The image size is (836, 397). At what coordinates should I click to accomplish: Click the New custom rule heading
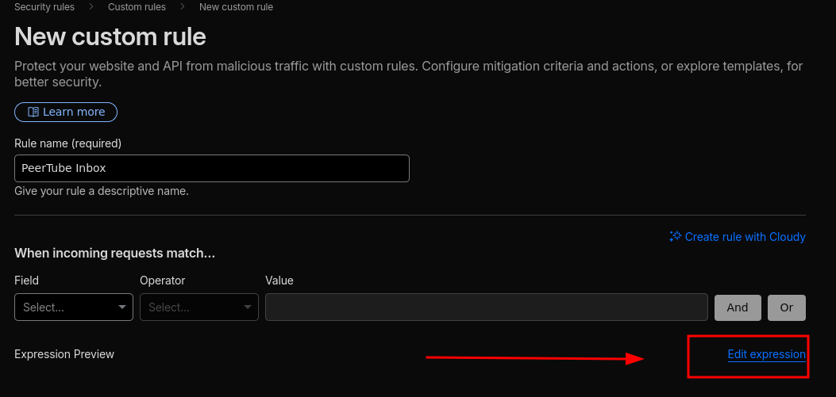point(110,37)
